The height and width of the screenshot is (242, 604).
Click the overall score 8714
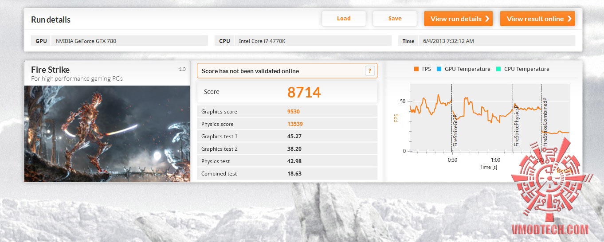tap(304, 92)
